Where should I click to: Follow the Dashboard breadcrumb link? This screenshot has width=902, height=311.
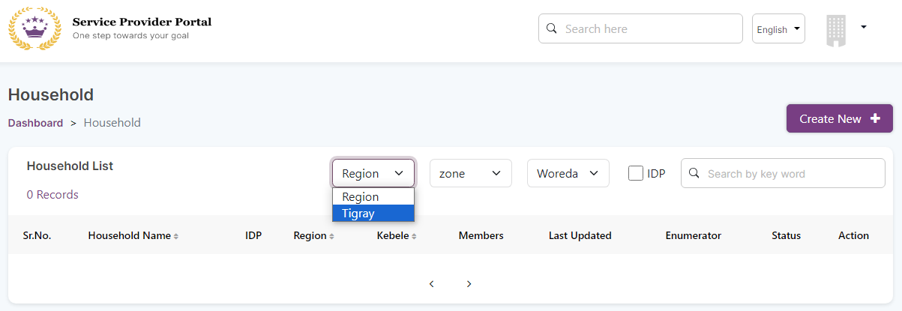[x=35, y=123]
